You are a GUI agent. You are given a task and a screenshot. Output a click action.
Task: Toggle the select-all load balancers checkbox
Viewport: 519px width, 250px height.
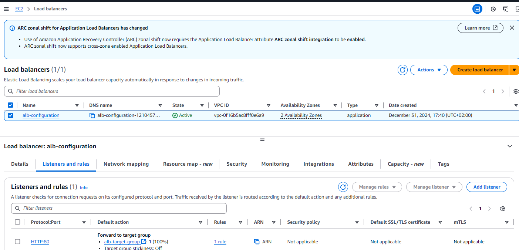10,105
